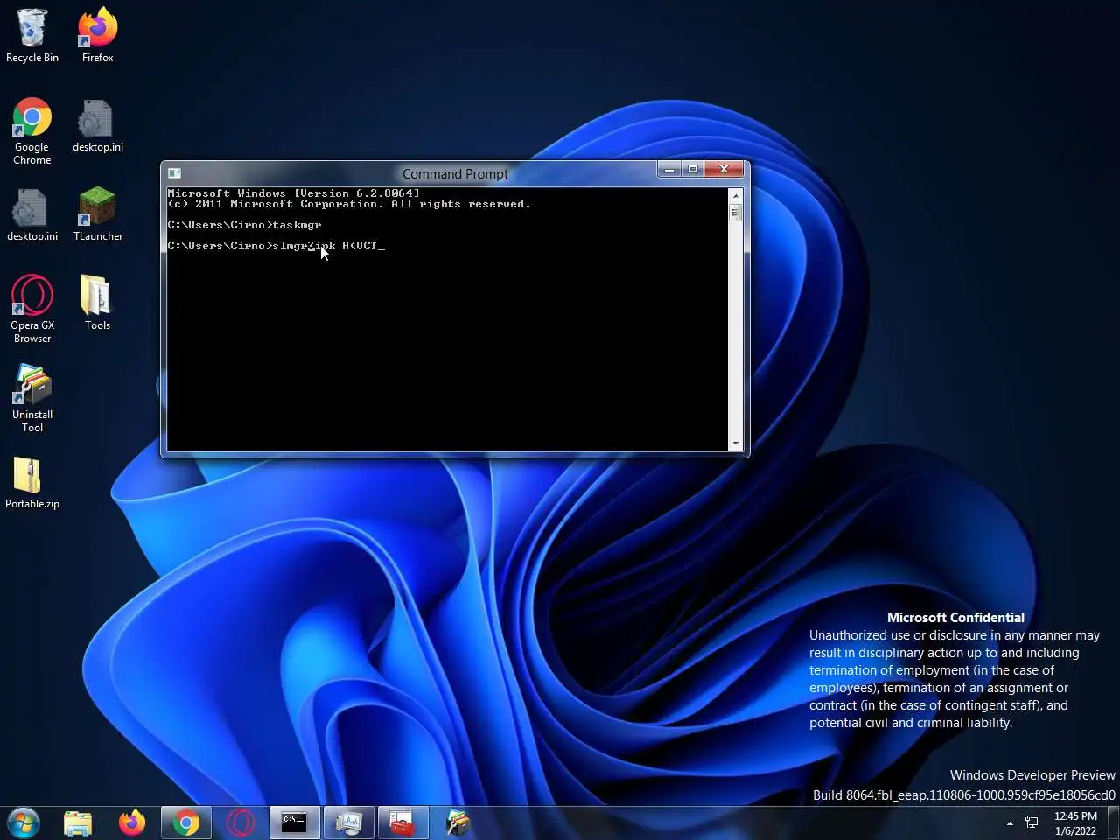Screen dimensions: 1120x840
Task: Click the Command Prompt title bar text
Action: tap(455, 173)
